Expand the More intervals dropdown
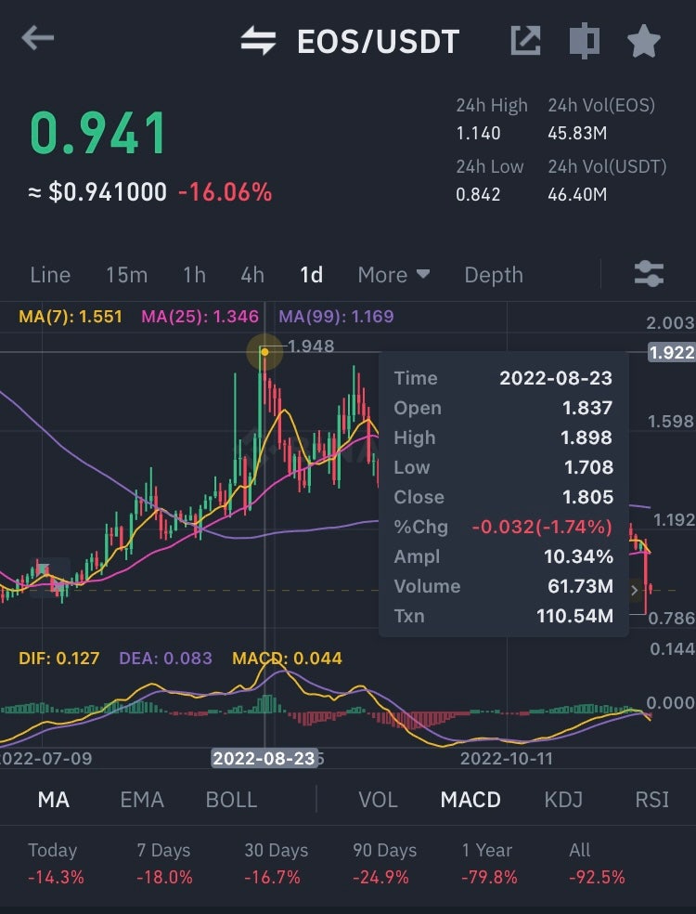 (x=393, y=275)
